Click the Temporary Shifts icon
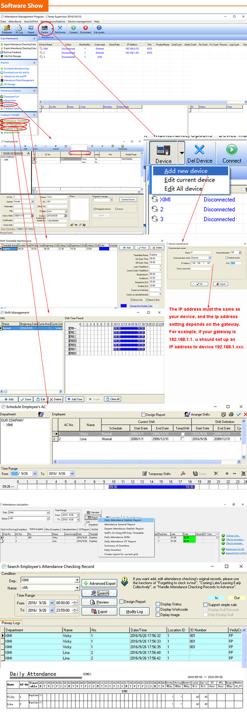 pos(145,474)
